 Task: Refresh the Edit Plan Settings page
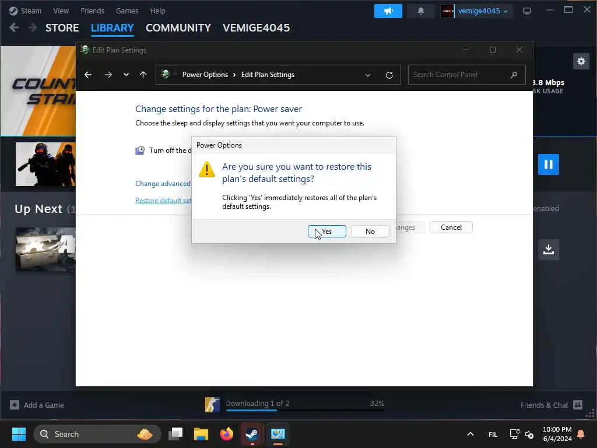pyautogui.click(x=389, y=75)
